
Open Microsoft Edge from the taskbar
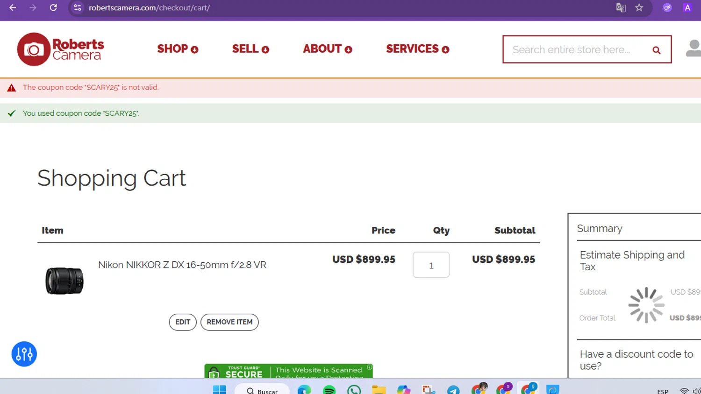(304, 390)
